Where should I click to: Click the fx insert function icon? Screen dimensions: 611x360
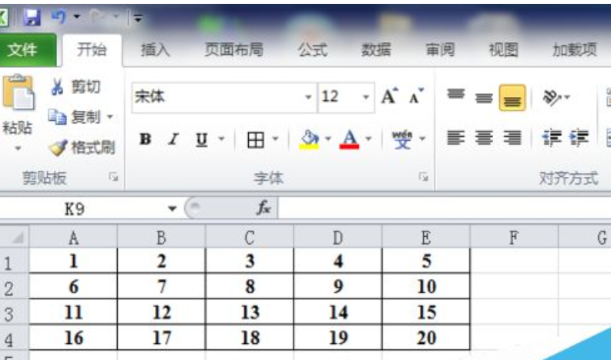(x=264, y=208)
